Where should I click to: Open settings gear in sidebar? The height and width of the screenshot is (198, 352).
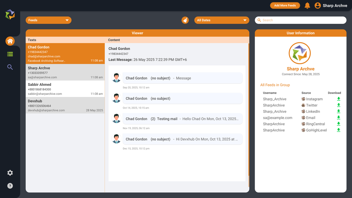tap(10, 173)
